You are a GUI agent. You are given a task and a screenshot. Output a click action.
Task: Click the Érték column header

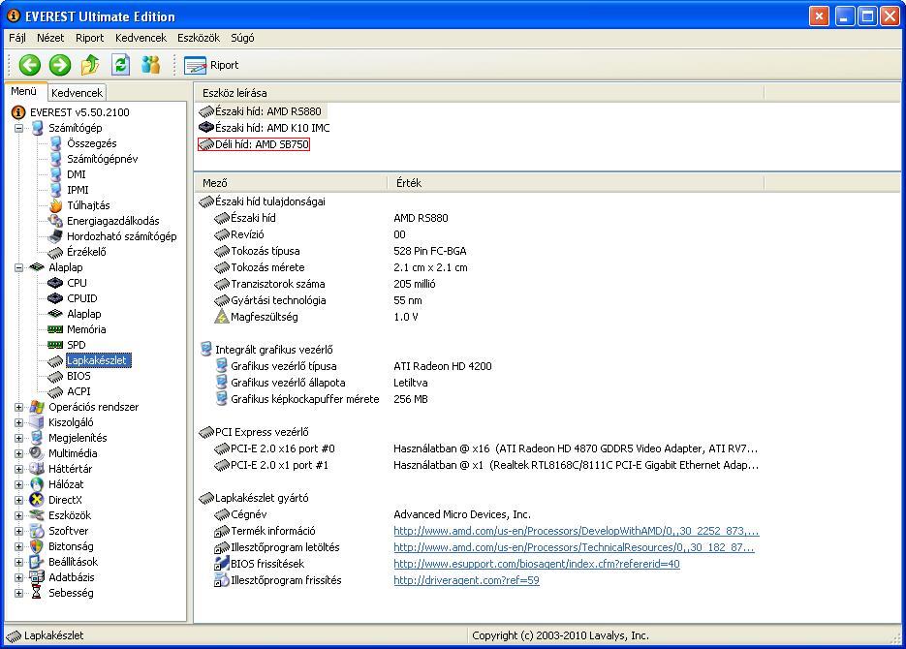576,183
